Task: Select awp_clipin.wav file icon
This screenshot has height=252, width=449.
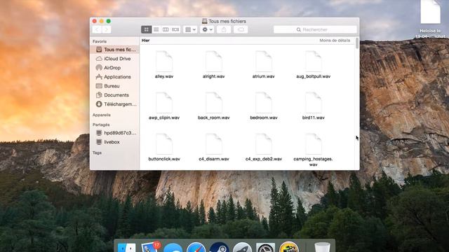Action: (164, 102)
